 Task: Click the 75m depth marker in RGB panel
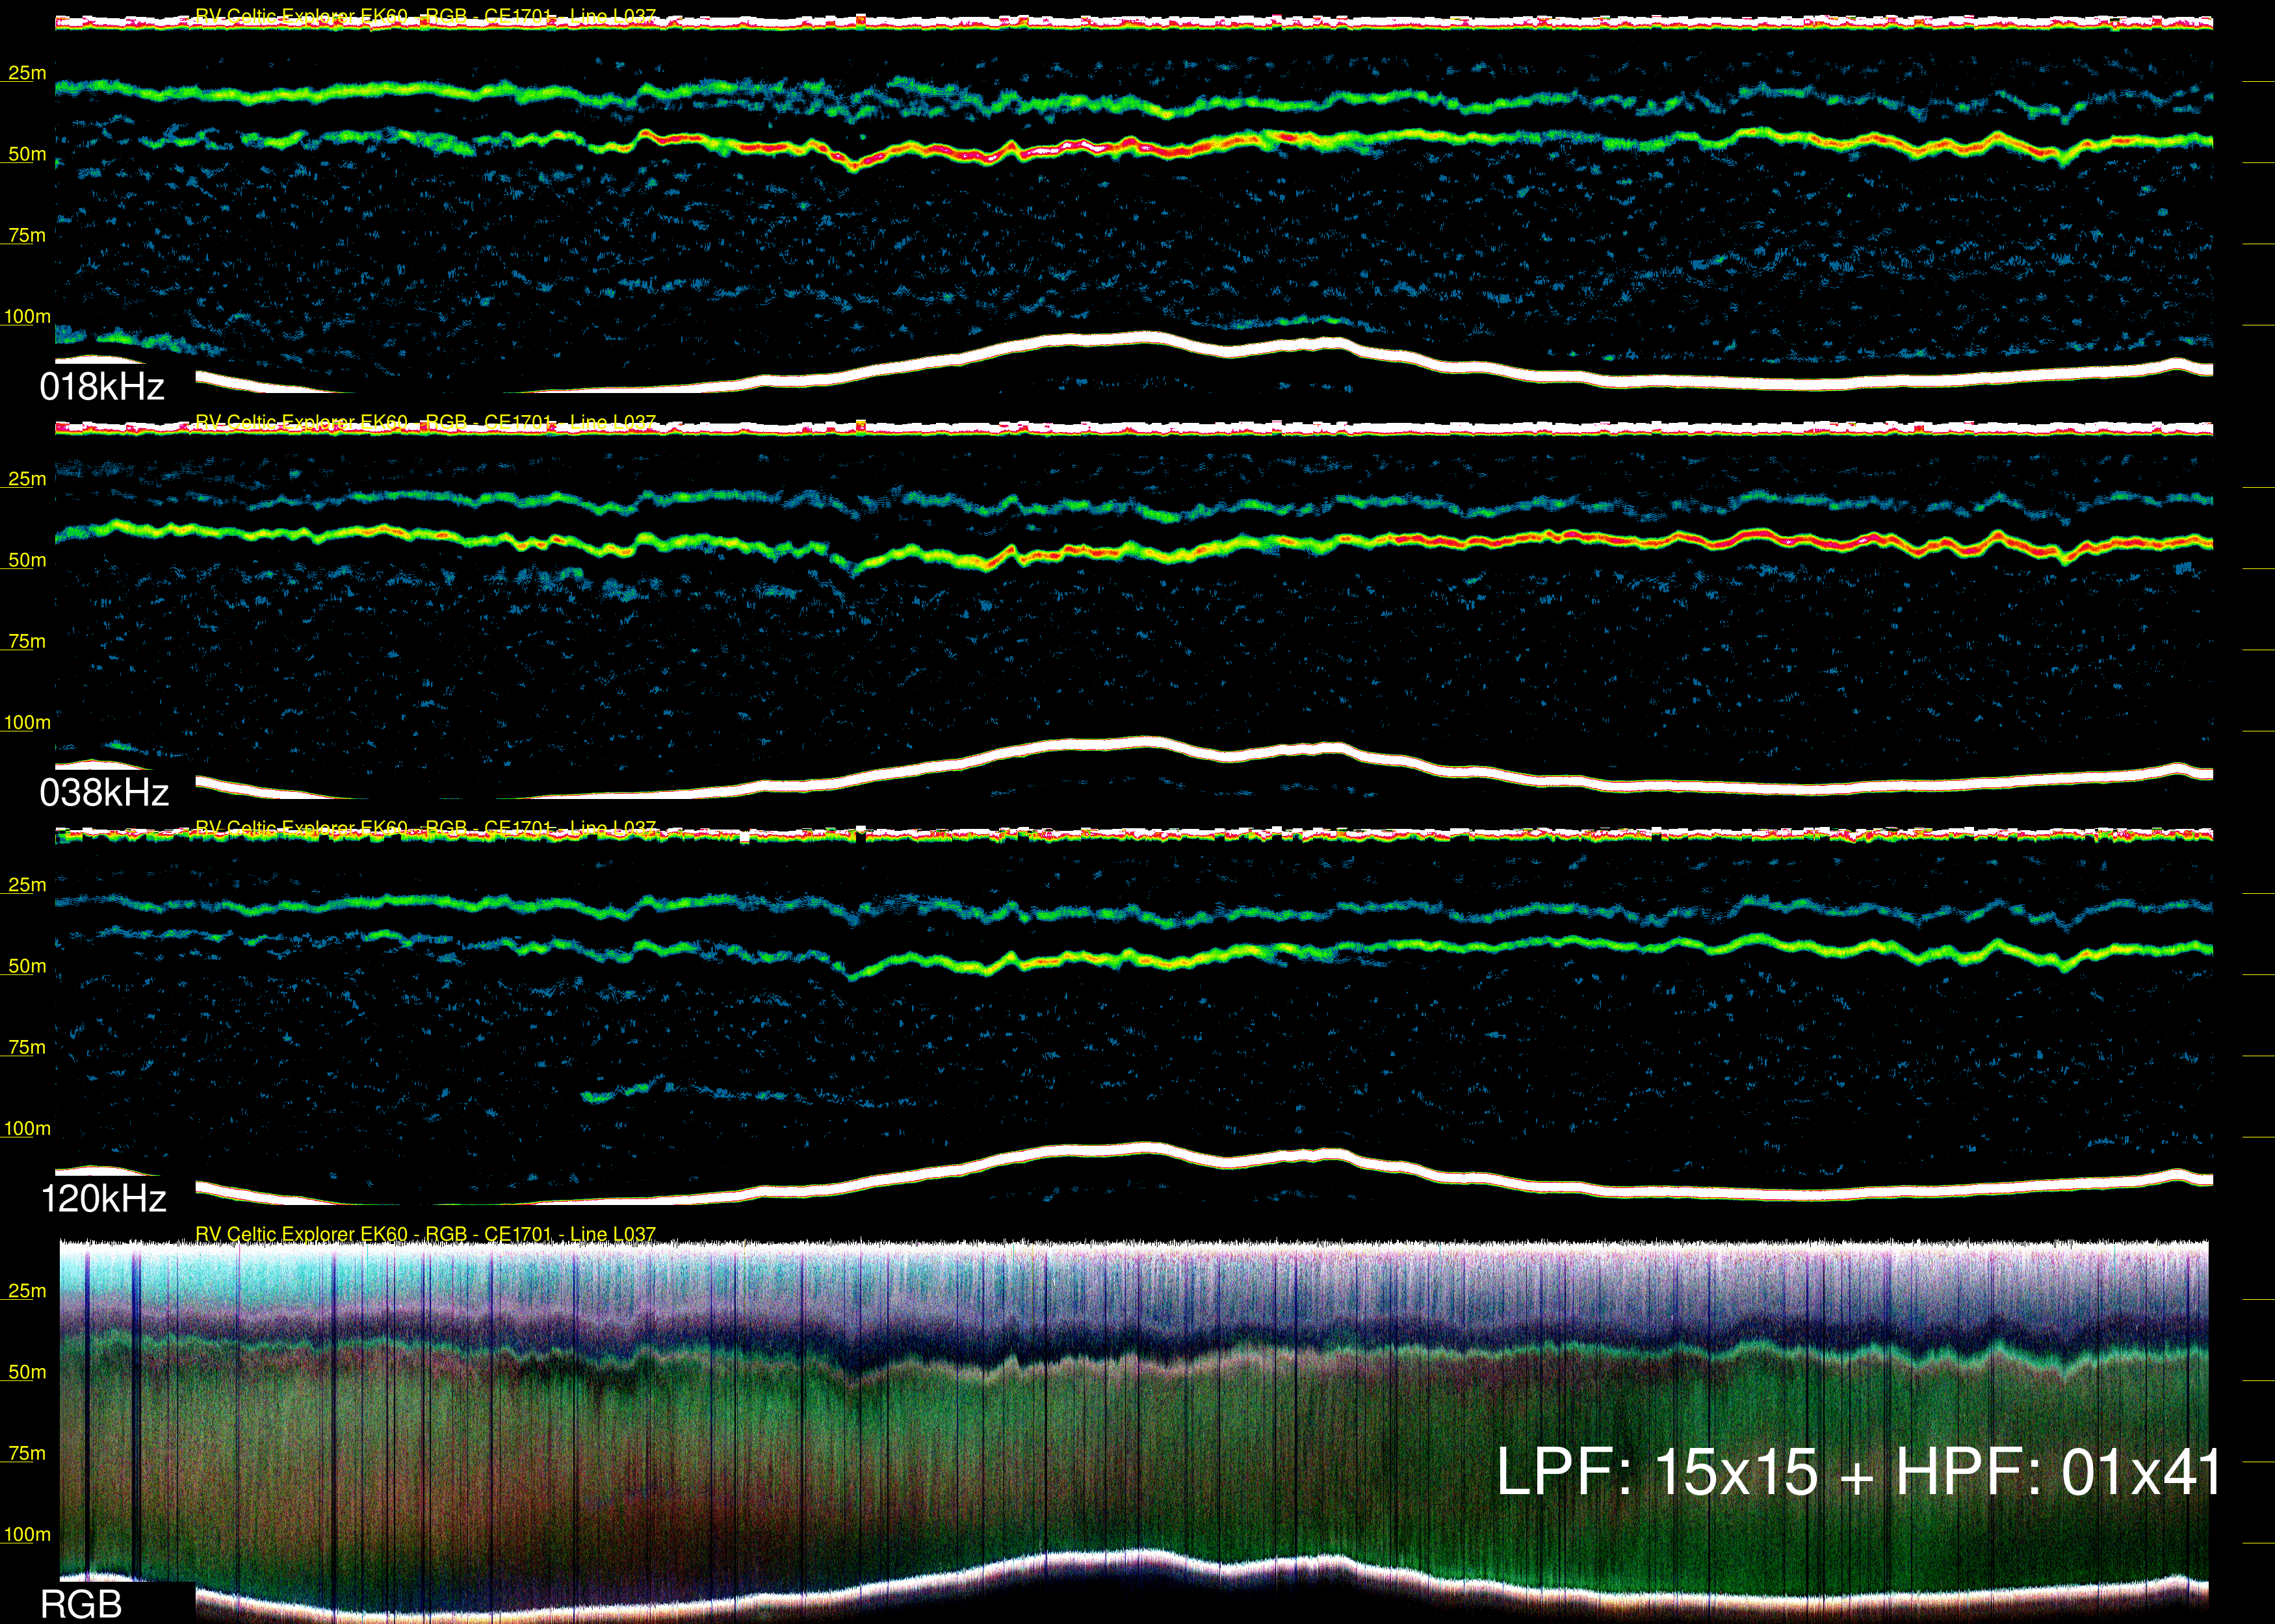click(x=27, y=1453)
